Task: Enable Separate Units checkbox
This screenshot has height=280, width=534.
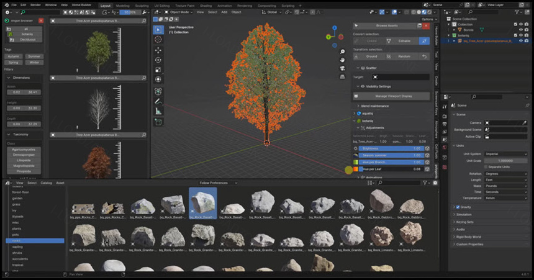Action: 486,167
